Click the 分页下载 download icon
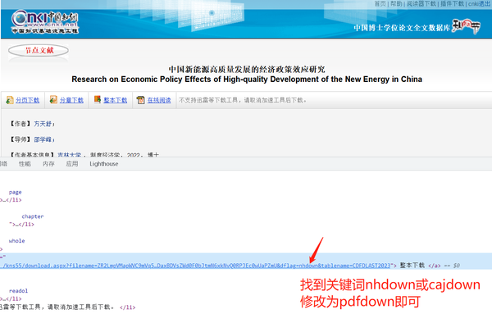This screenshot has height=323, width=492. (10, 100)
